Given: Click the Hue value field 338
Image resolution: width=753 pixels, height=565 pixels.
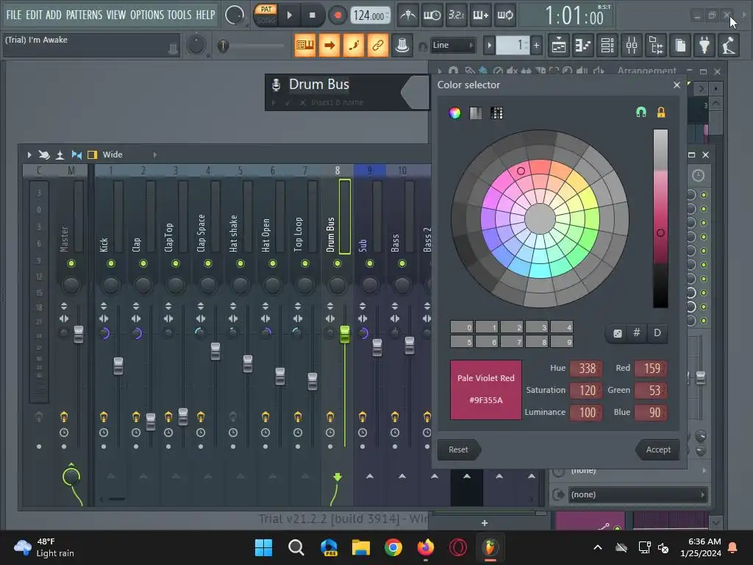Looking at the screenshot, I should click(x=586, y=369).
